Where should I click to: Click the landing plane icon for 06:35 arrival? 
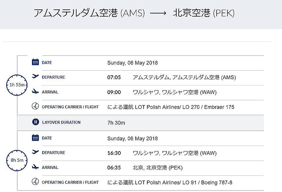point(35,167)
